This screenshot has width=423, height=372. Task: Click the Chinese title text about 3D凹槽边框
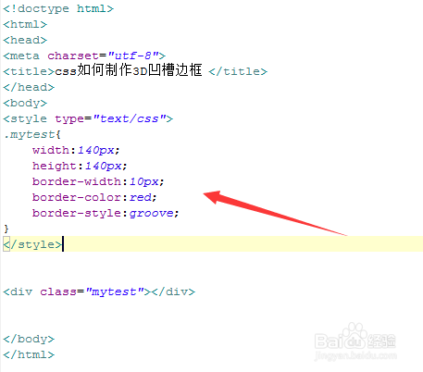[x=129, y=70]
